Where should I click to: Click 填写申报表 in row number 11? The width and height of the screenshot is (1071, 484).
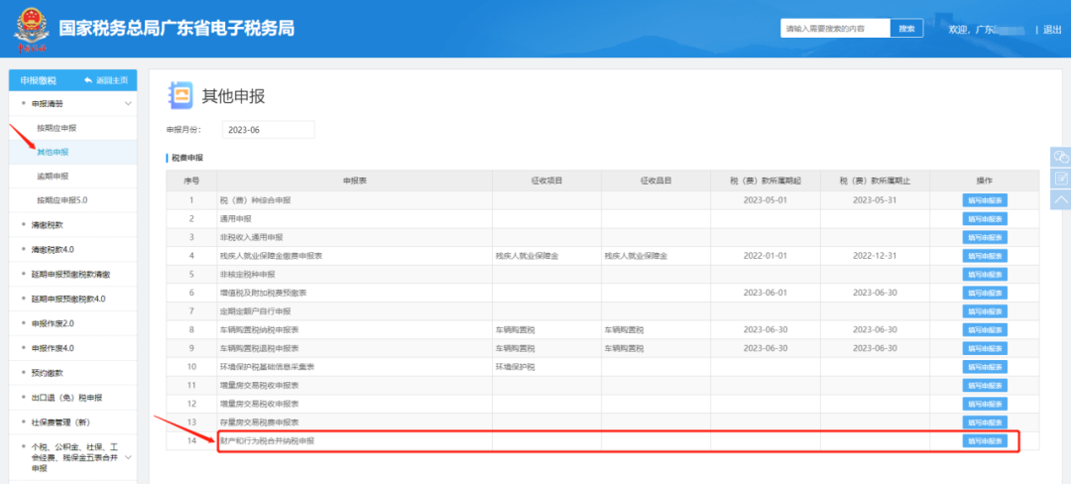click(985, 386)
